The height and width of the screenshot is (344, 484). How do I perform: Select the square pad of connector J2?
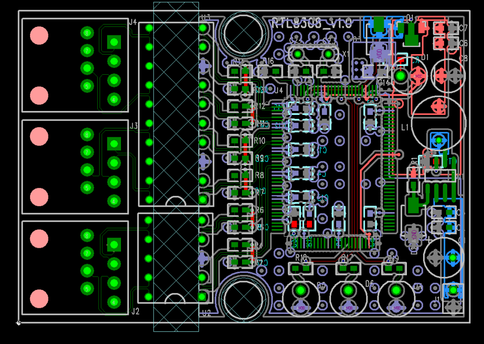(x=114, y=245)
